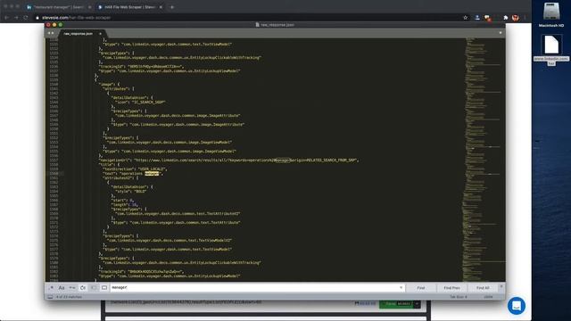Open the Chrome profile avatar
Image resolution: width=571 pixels, height=321 pixels.
pyautogui.click(x=516, y=18)
